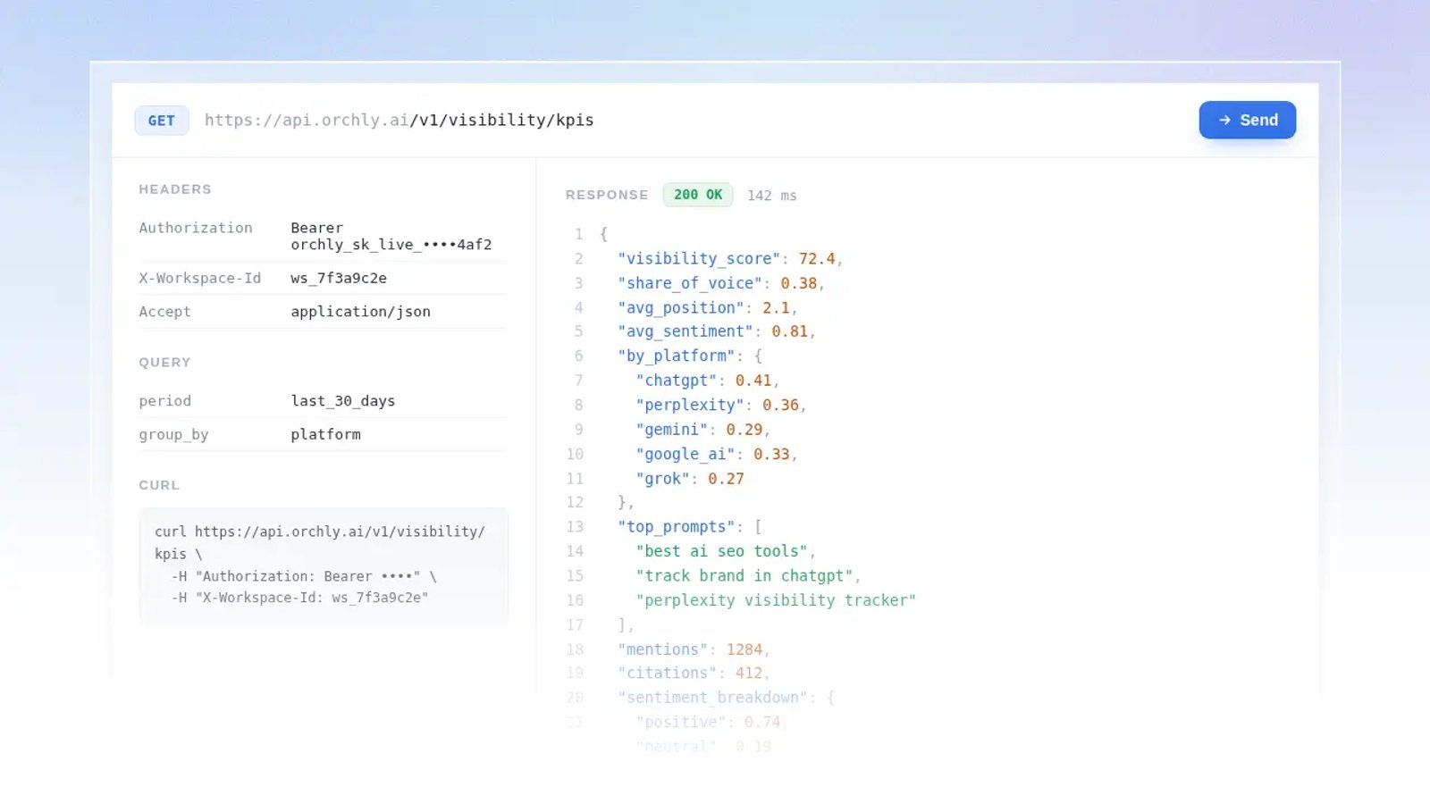The height and width of the screenshot is (804, 1430).
Task: Click the HEADERS section label
Action: (x=175, y=189)
